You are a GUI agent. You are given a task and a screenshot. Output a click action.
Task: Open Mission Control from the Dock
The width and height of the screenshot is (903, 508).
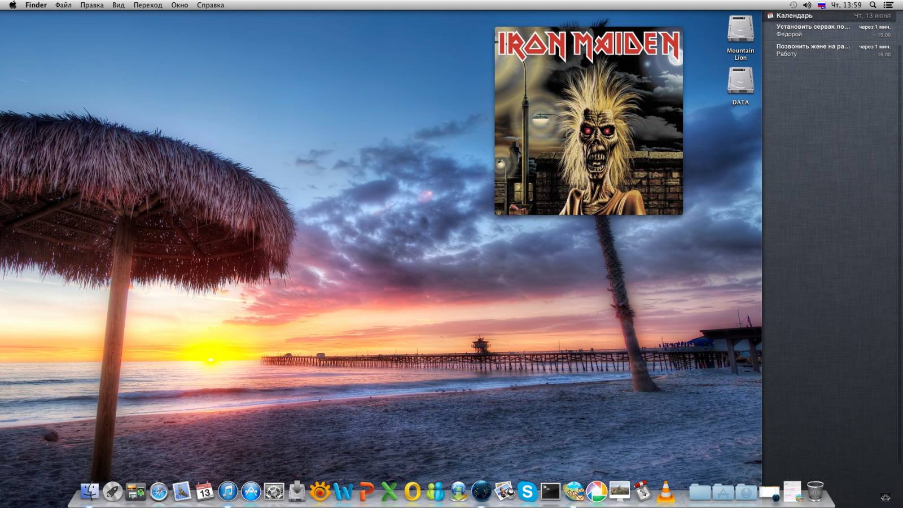(x=135, y=492)
